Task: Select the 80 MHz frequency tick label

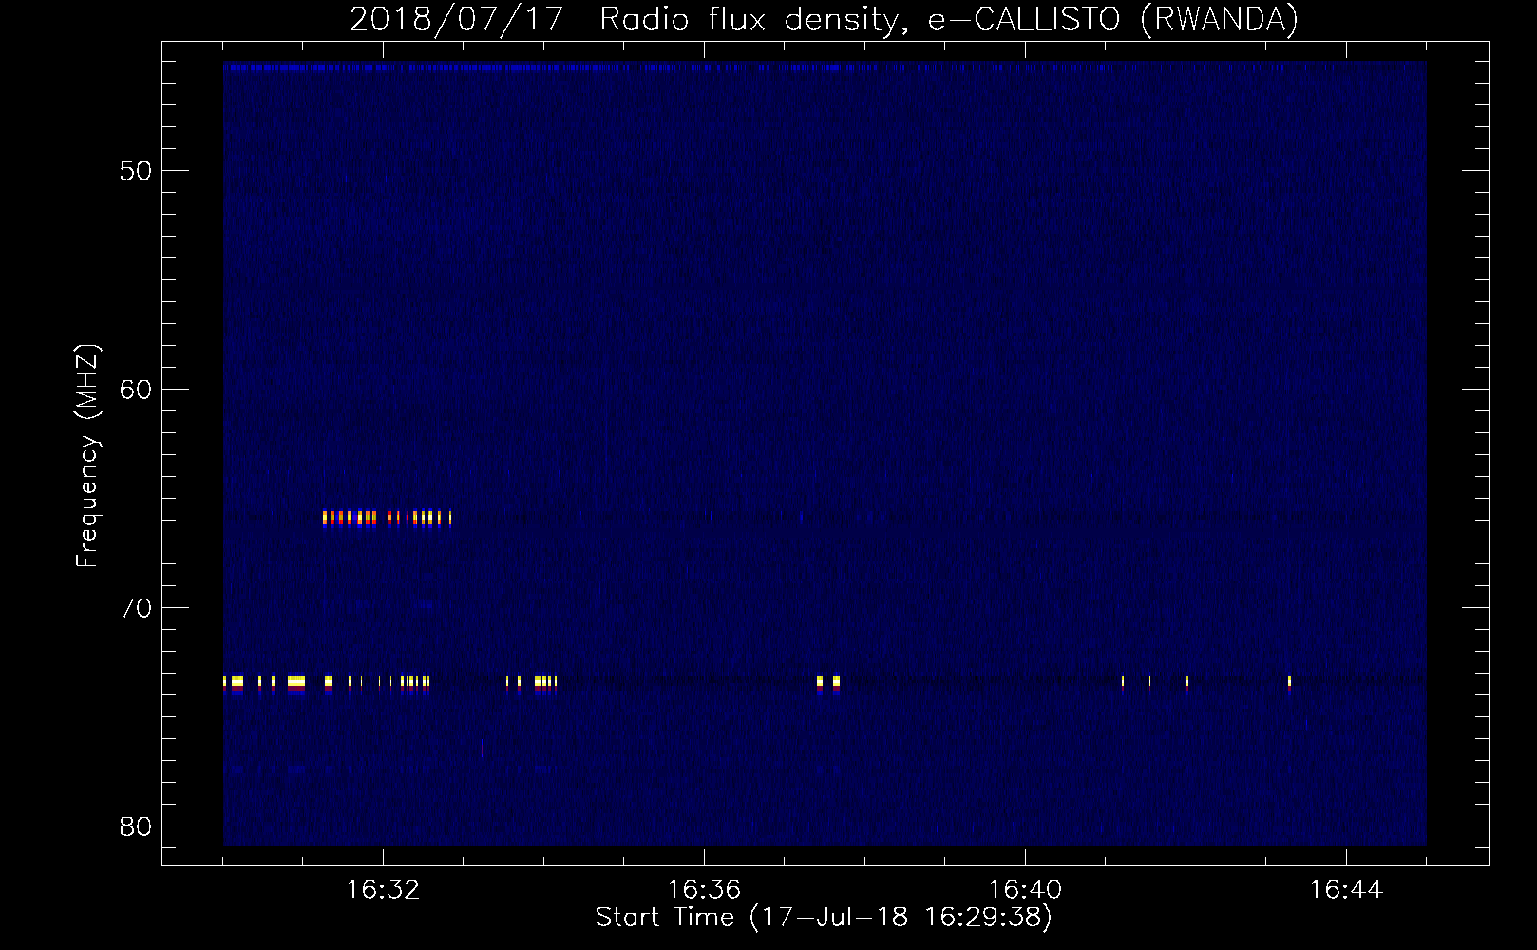Action: [136, 826]
